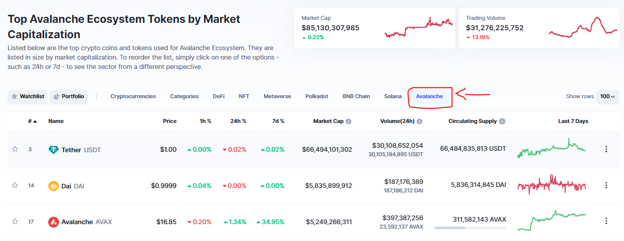Click the Tether coin logo
The width and height of the screenshot is (624, 241).
[x=53, y=150]
